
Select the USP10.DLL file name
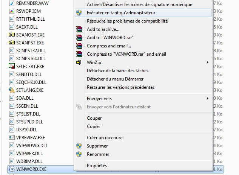pos(27,129)
